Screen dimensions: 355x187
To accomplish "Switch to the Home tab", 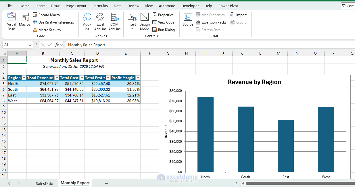I will (24, 6).
